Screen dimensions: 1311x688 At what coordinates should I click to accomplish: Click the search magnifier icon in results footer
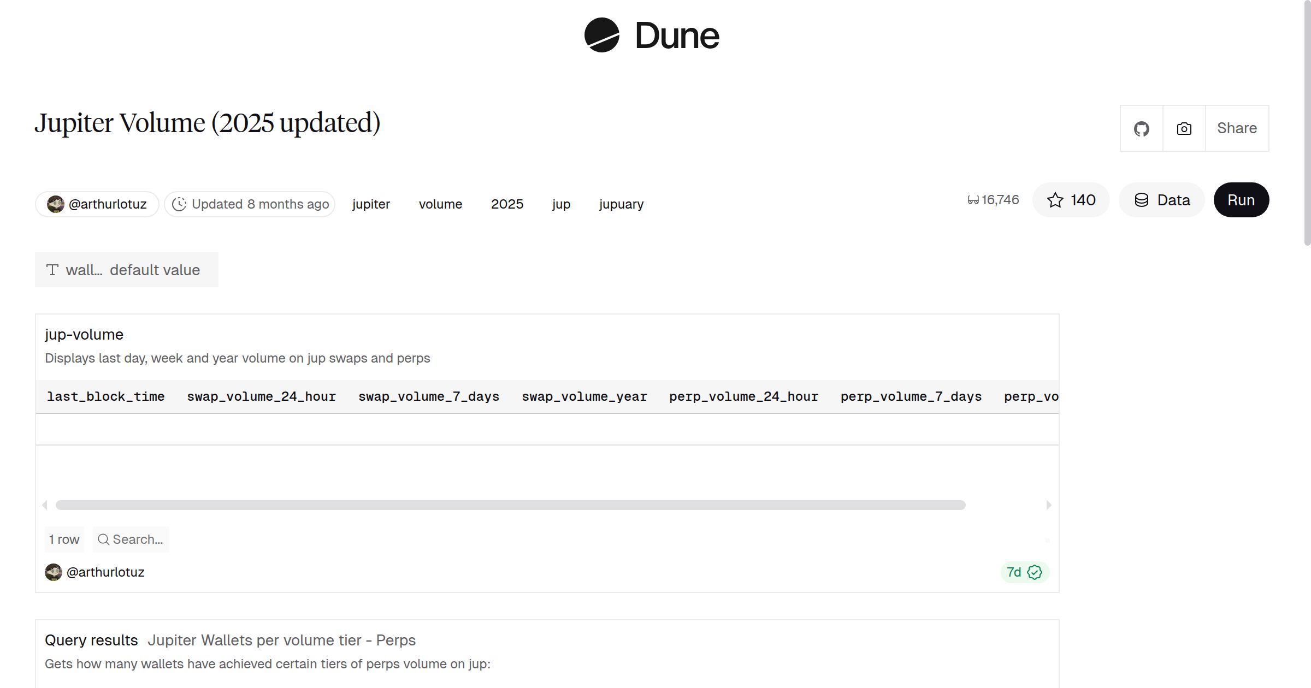pos(103,539)
